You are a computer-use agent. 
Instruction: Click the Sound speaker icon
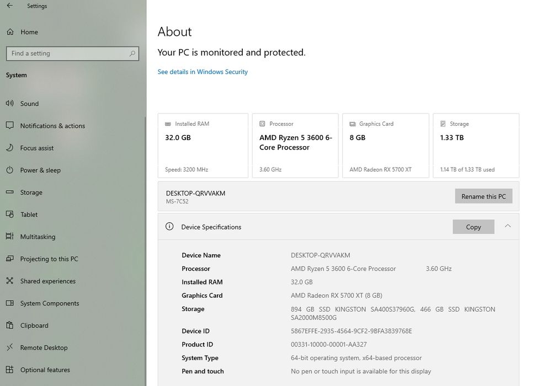(9, 103)
